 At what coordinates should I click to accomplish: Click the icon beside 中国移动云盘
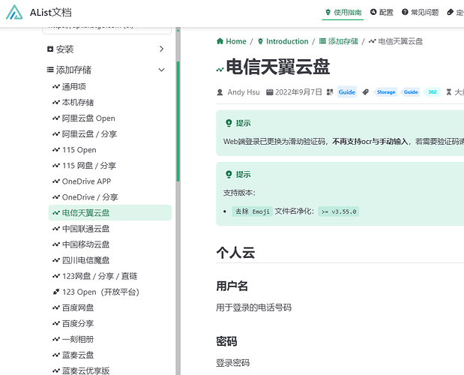56,244
